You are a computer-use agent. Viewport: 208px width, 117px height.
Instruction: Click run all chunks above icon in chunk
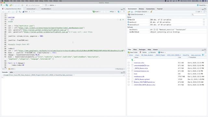121,19
